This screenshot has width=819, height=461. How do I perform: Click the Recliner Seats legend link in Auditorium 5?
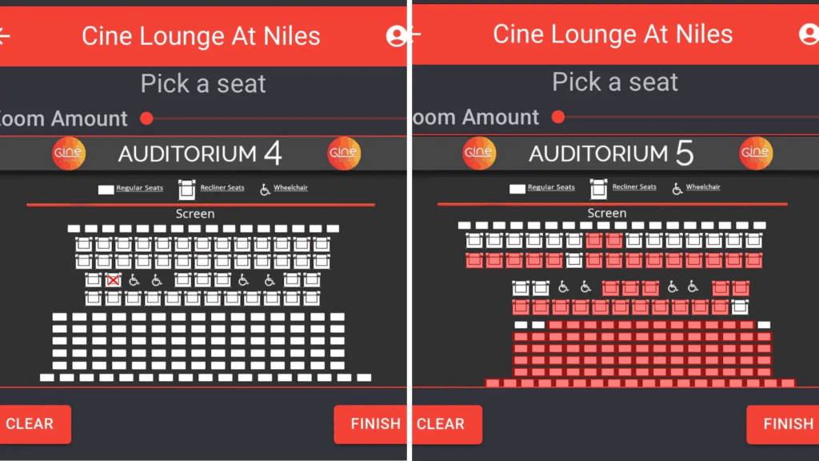click(x=634, y=187)
